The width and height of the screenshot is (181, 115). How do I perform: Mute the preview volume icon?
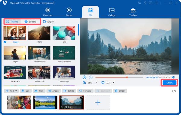(x=173, y=77)
